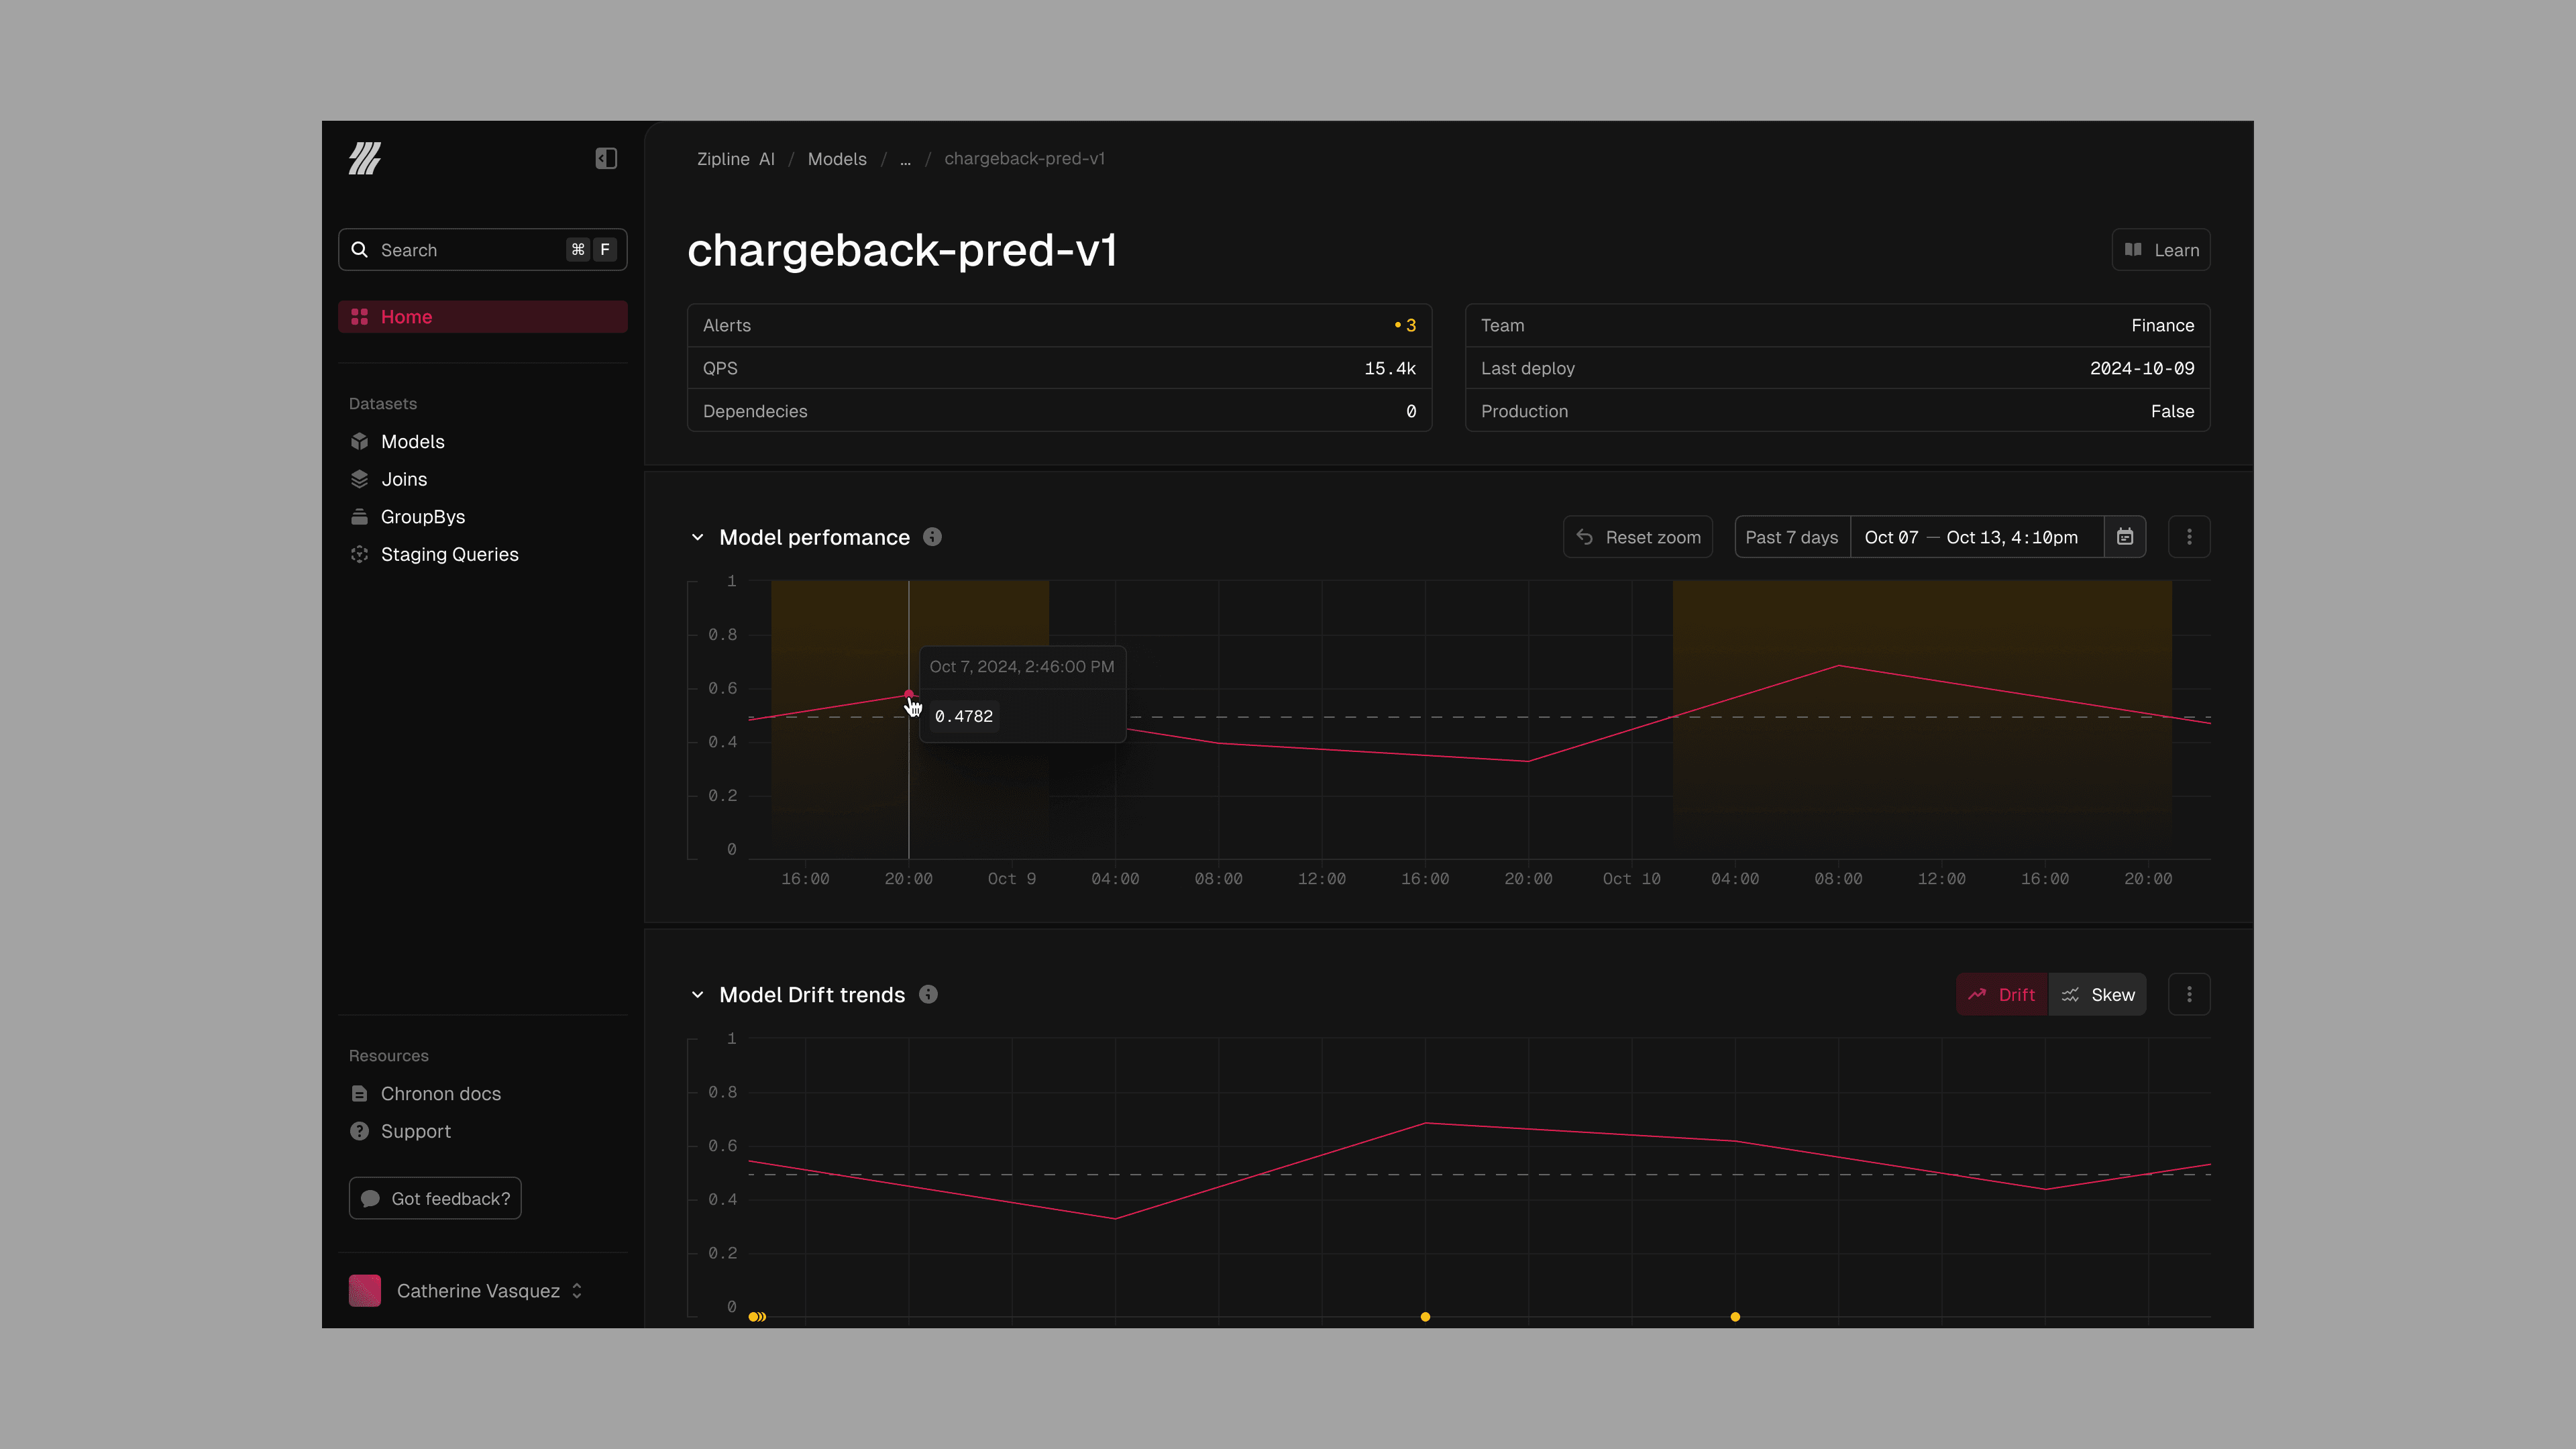Collapse the Model performance section
Screen dimensions: 2576x1449
[x=697, y=537]
